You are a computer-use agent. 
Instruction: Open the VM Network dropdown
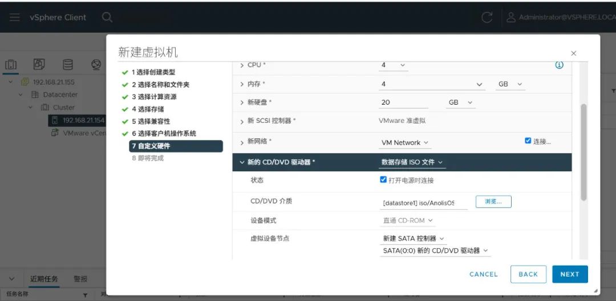pos(405,143)
